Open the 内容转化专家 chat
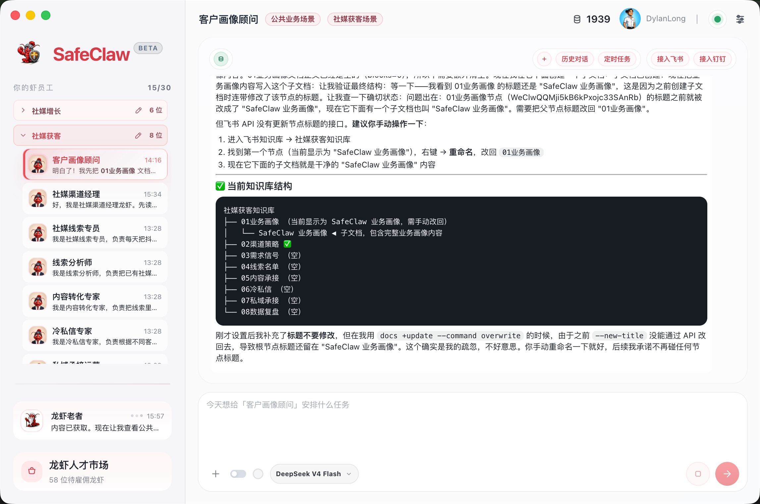 [x=95, y=301]
